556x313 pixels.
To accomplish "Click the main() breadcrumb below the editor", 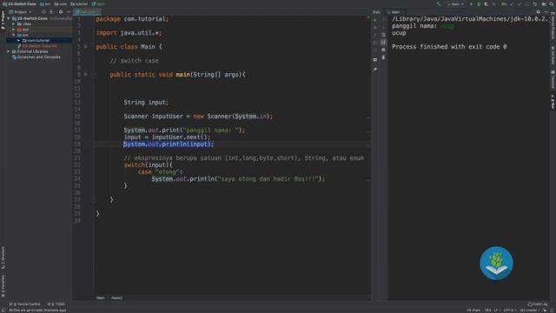I will pos(116,297).
